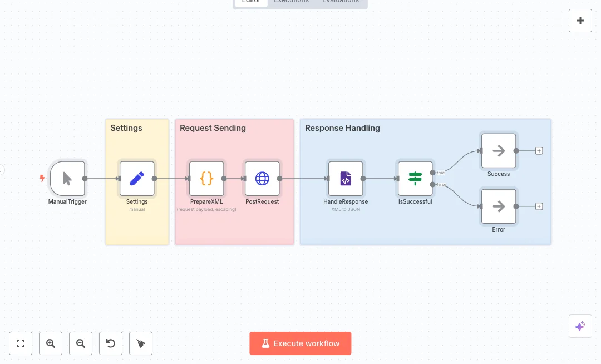Open the AI assistant sparkle button
601x364 pixels.
coord(580,326)
